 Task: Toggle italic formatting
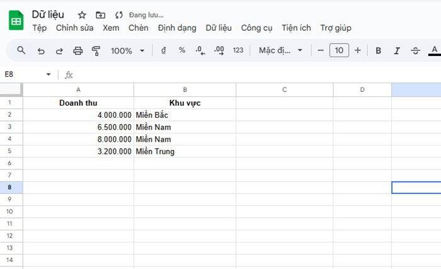pos(397,50)
